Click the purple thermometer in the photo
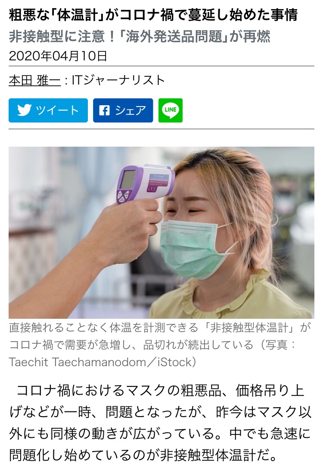The width and height of the screenshot is (323, 468). click(145, 183)
